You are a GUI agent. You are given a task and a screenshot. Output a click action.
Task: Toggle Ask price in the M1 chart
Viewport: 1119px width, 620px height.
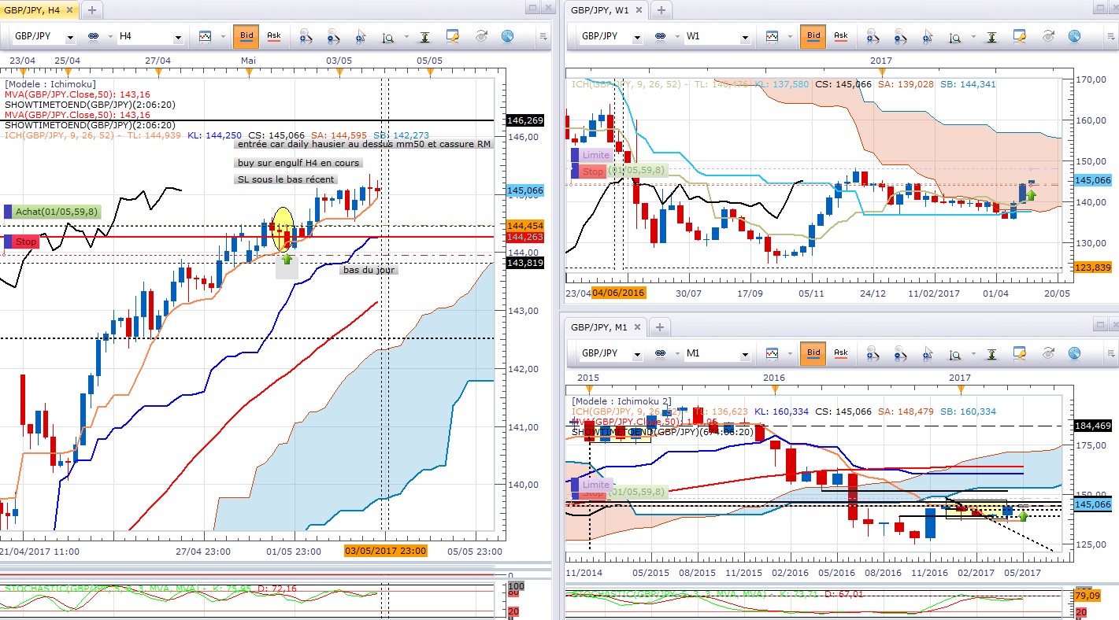(x=840, y=354)
